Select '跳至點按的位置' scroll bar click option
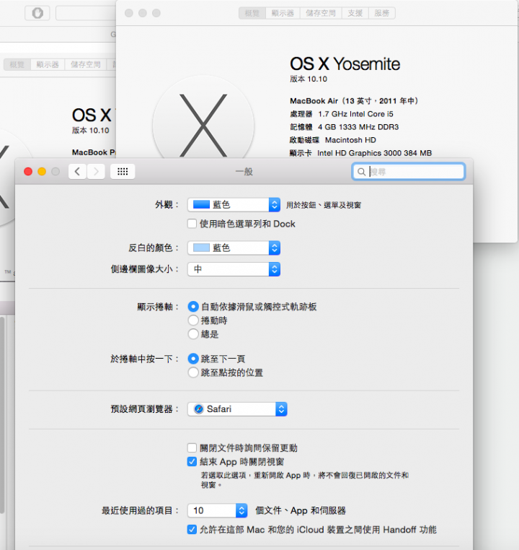 click(x=193, y=372)
